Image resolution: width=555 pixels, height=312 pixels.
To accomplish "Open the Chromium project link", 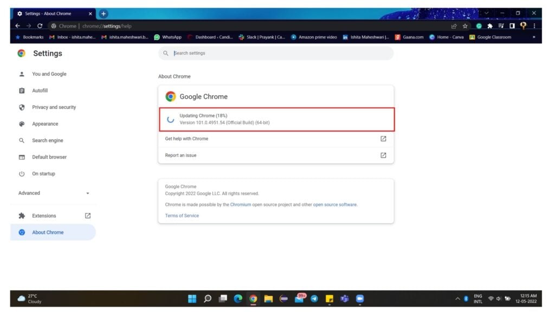I will [x=240, y=204].
